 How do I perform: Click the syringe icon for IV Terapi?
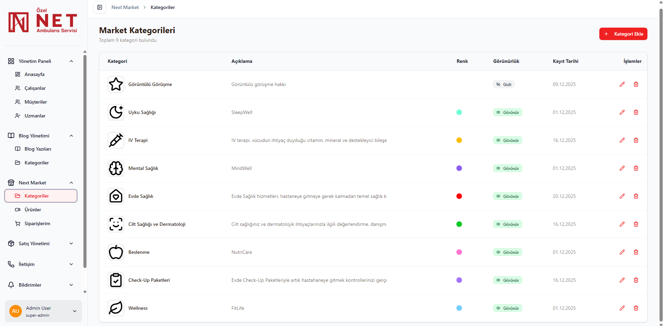116,140
